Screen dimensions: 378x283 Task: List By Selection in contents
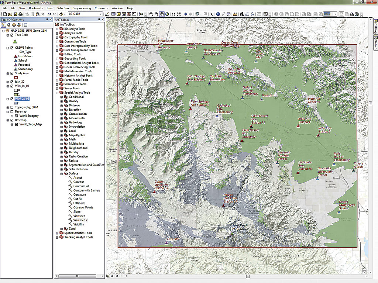(19, 25)
